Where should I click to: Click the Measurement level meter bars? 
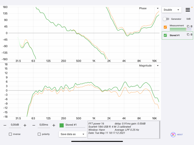[x=181, y=29]
